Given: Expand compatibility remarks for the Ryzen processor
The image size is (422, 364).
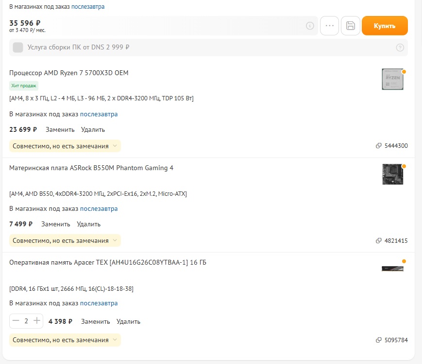Looking at the screenshot, I should [65, 146].
